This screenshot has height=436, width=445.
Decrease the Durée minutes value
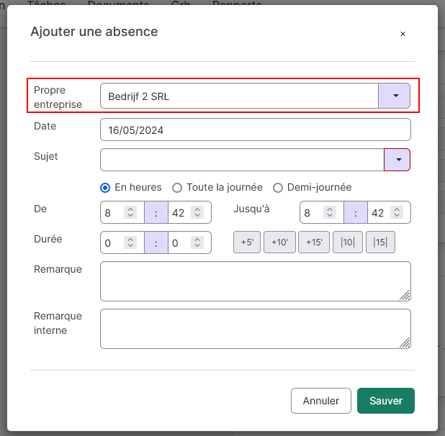[x=197, y=245]
